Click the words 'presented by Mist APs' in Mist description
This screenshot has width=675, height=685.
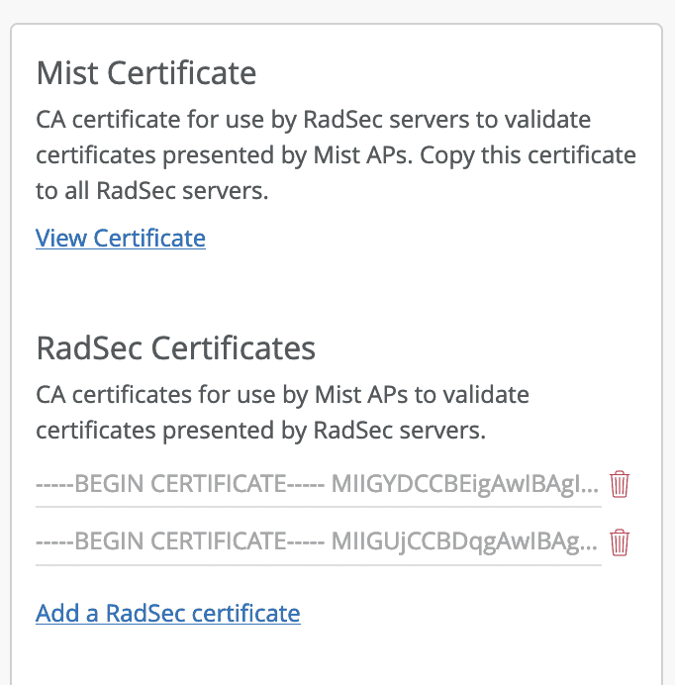(285, 155)
